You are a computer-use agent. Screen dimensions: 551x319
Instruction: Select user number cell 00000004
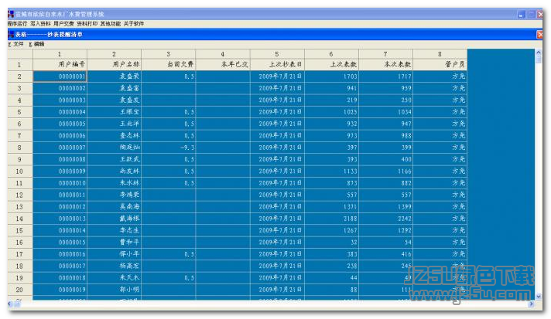point(60,112)
